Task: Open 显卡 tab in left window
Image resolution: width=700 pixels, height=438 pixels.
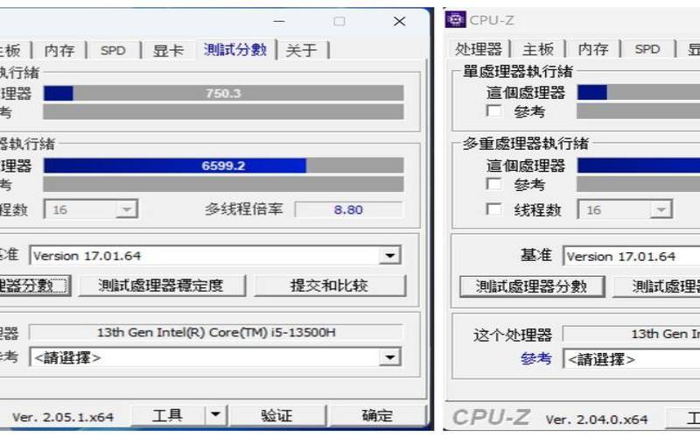Action: [168, 51]
